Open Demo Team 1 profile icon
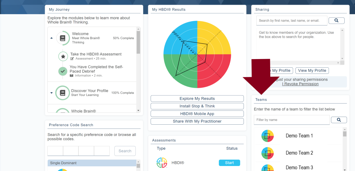 pyautogui.click(x=268, y=136)
